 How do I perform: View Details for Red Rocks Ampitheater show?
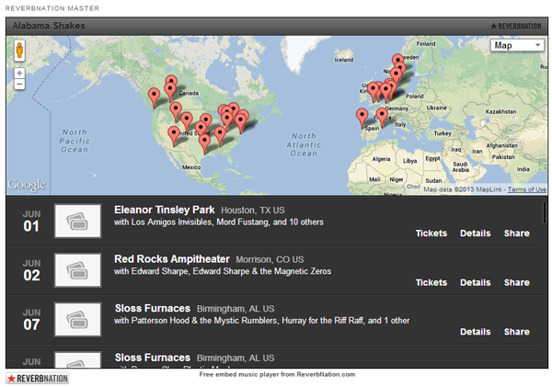coord(475,283)
